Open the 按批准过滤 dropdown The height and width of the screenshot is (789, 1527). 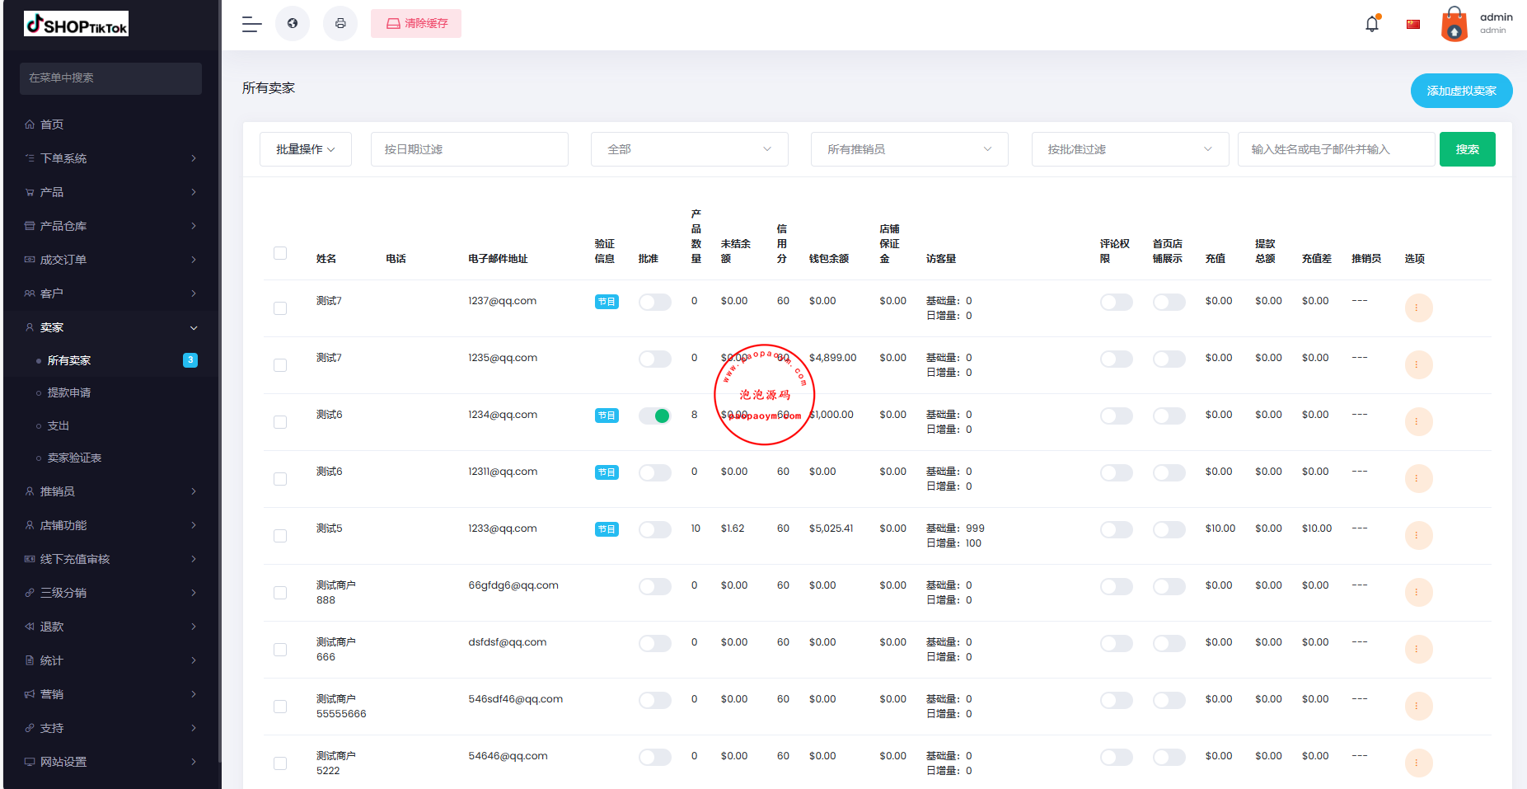pyautogui.click(x=1130, y=149)
